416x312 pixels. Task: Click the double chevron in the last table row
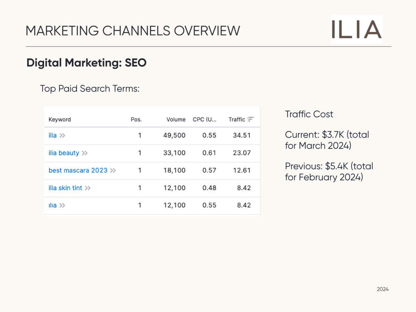click(x=62, y=206)
